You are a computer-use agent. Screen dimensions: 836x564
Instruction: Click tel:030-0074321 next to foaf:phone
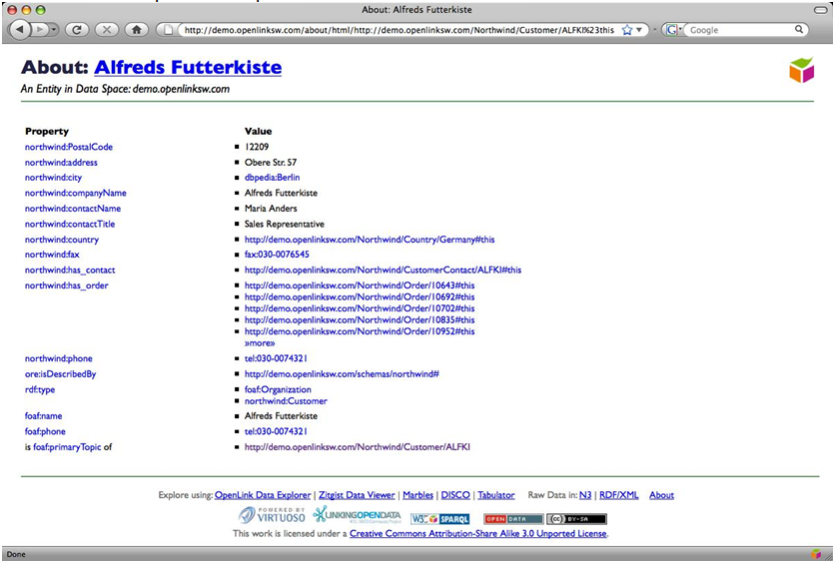tap(276, 431)
